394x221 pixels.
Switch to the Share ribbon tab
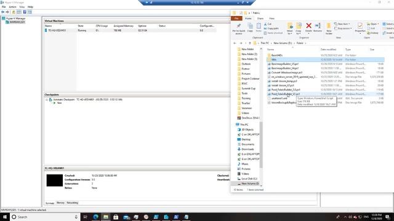coord(260,18)
